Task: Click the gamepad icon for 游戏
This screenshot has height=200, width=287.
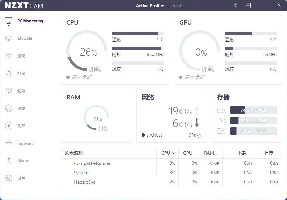Action: [9, 56]
